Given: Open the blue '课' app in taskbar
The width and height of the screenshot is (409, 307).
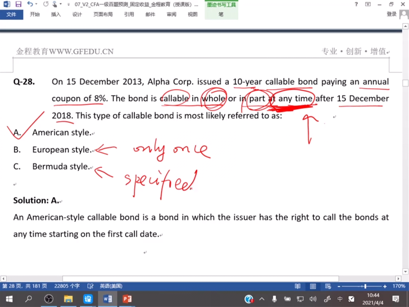Looking at the screenshot, I should 88,299.
